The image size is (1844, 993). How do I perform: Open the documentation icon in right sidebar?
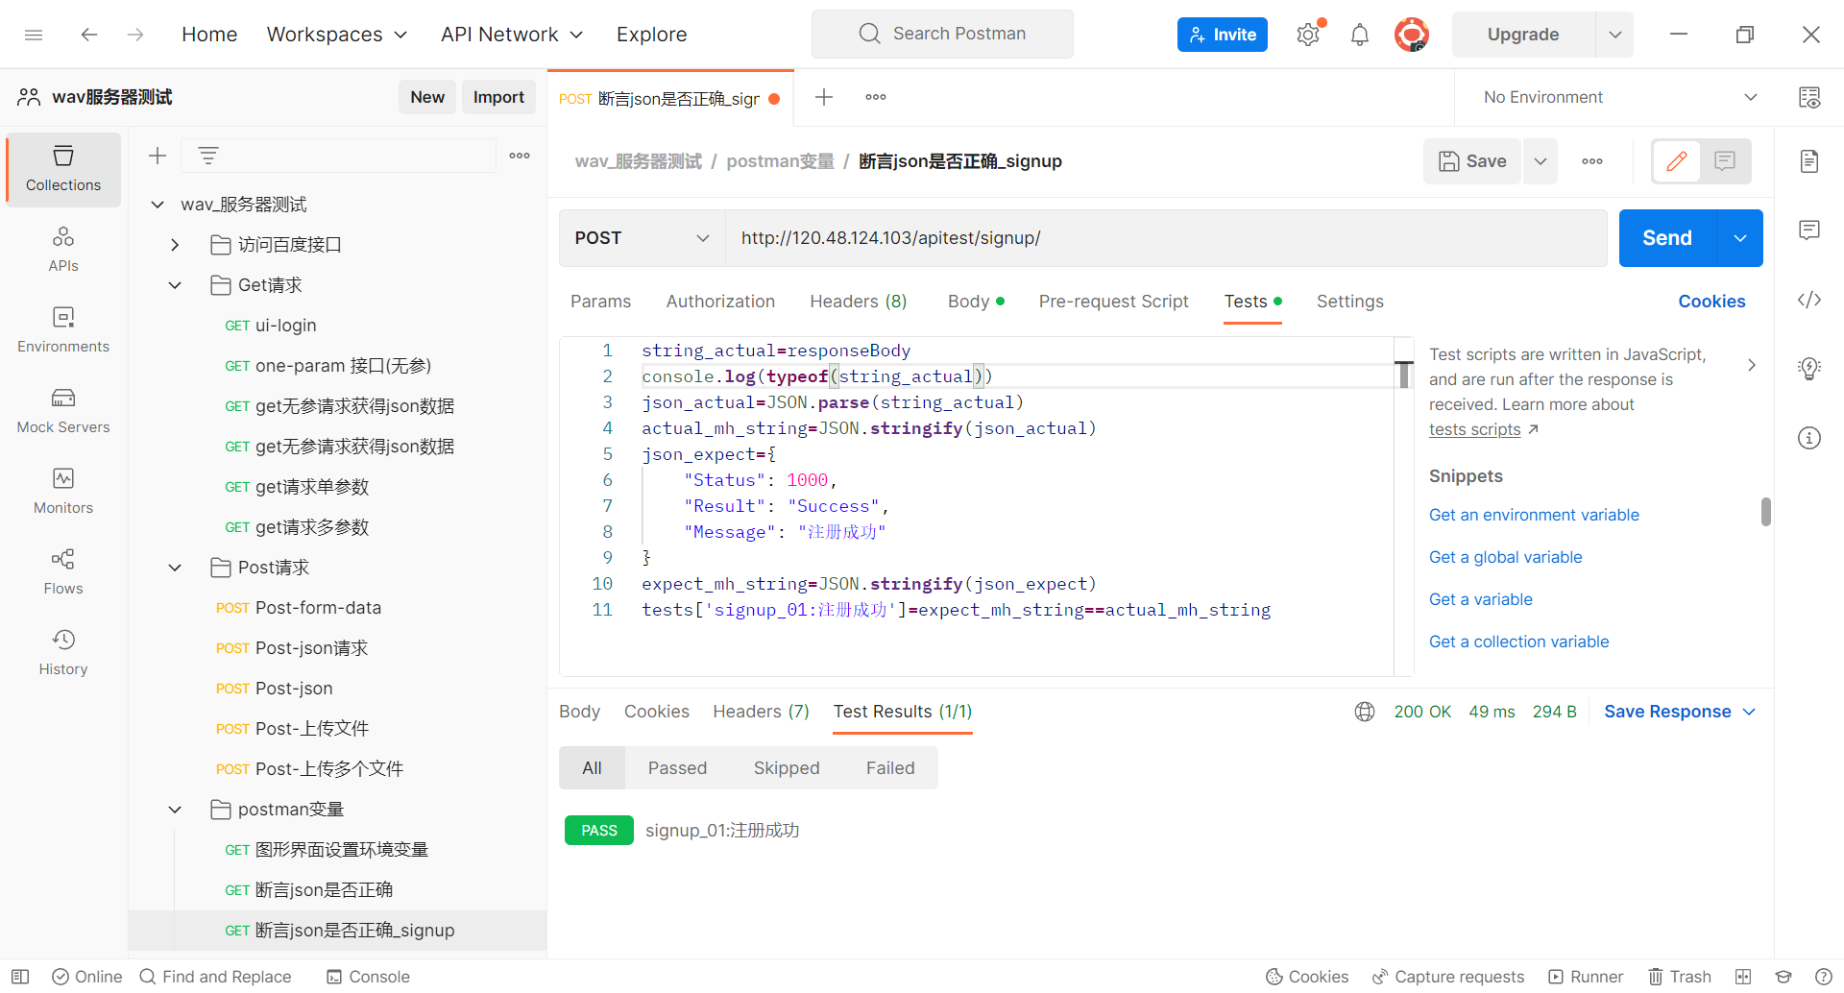(1809, 161)
